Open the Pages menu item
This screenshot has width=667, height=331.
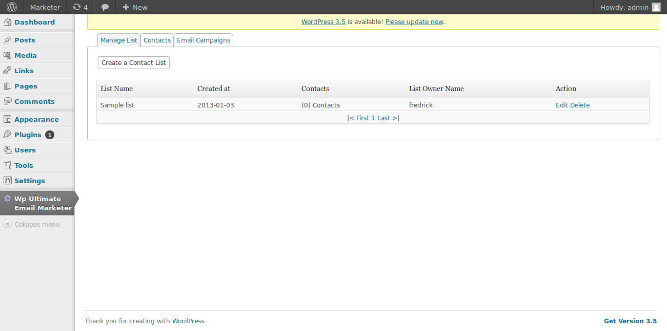point(26,86)
